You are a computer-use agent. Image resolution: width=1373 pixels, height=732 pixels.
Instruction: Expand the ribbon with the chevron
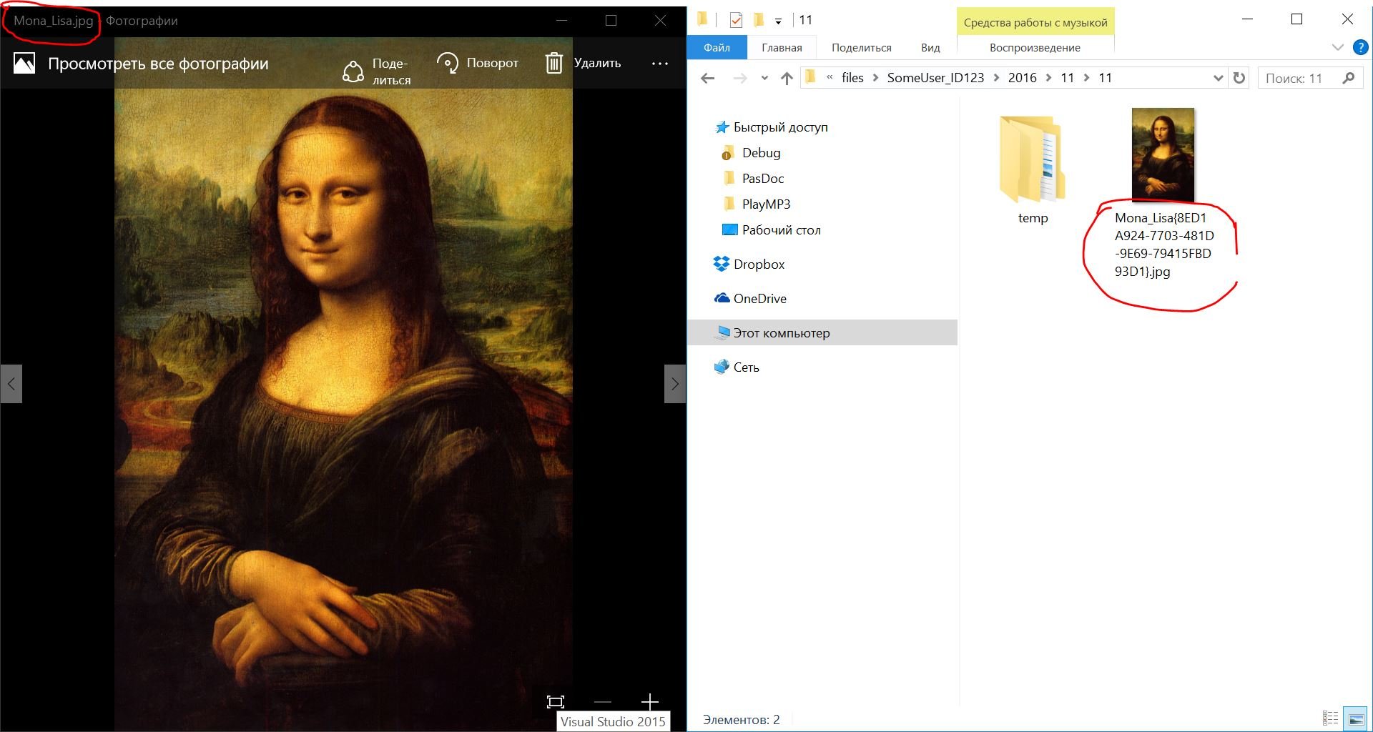pos(1338,47)
